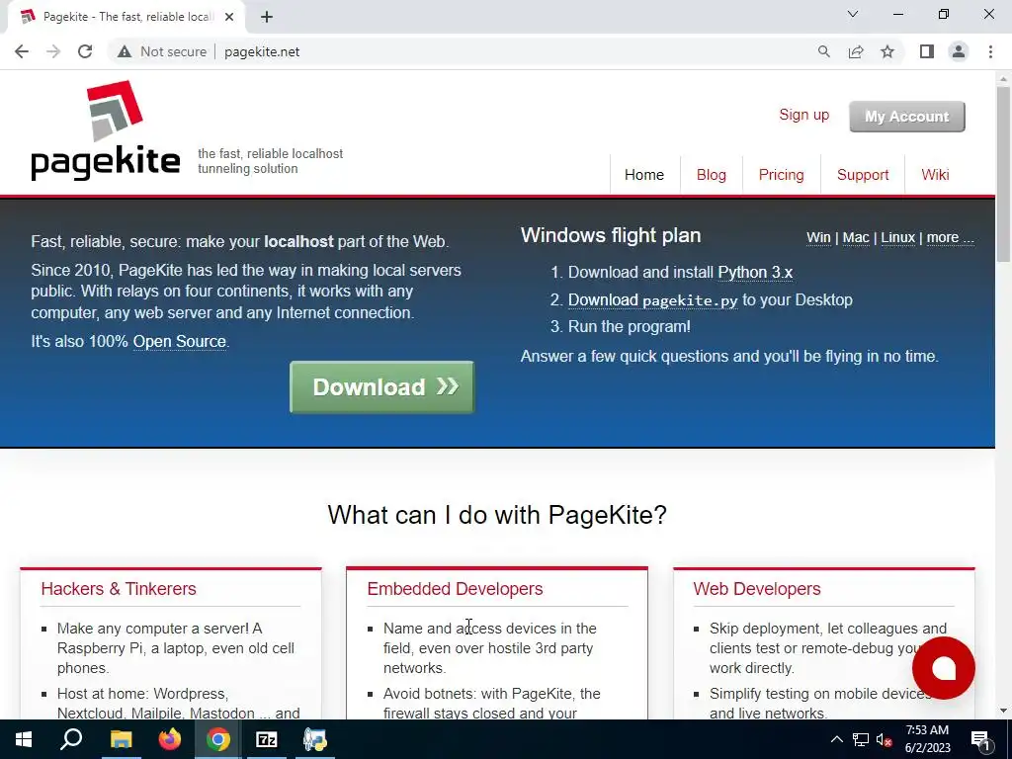Show hidden system tray icons
The image size is (1012, 759).
coord(836,739)
